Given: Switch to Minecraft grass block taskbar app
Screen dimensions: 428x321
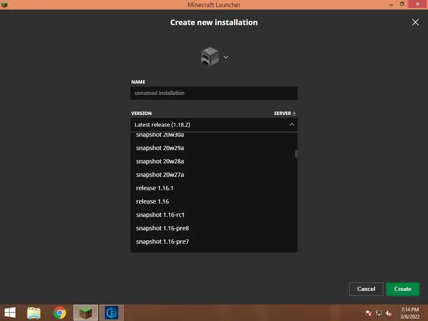Looking at the screenshot, I should 85,313.
